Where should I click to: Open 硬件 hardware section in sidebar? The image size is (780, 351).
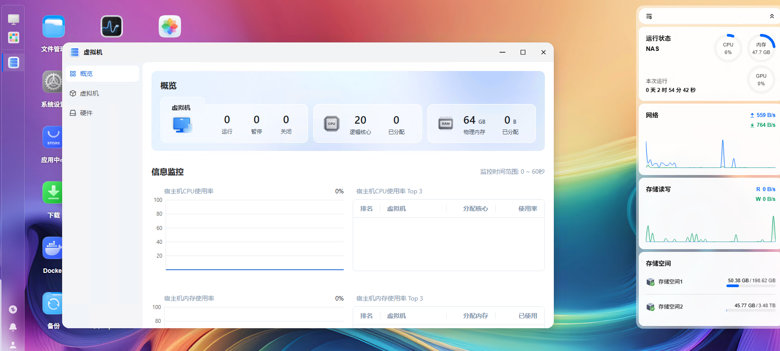[102, 113]
